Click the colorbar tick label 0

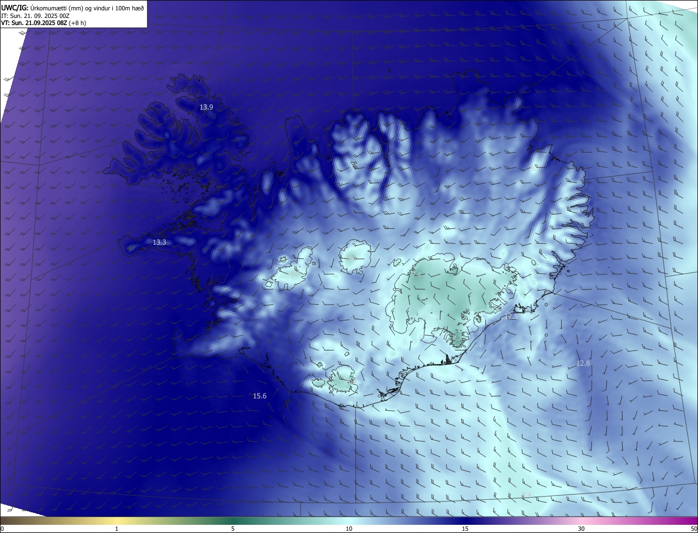pyautogui.click(x=2, y=529)
